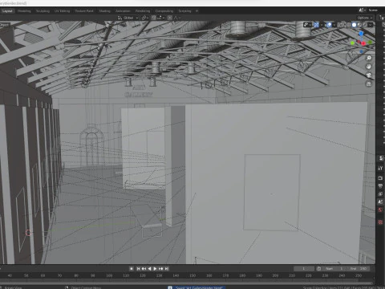Select rendered viewport shading
This screenshot has height=289, width=385.
[x=365, y=25]
